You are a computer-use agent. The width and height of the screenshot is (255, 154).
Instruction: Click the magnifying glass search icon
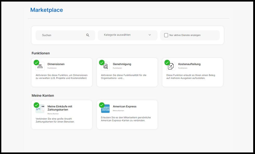[88, 35]
